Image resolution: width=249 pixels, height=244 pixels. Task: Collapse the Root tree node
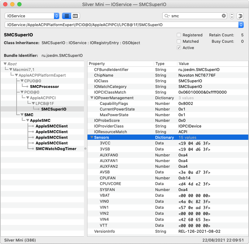click(5, 64)
